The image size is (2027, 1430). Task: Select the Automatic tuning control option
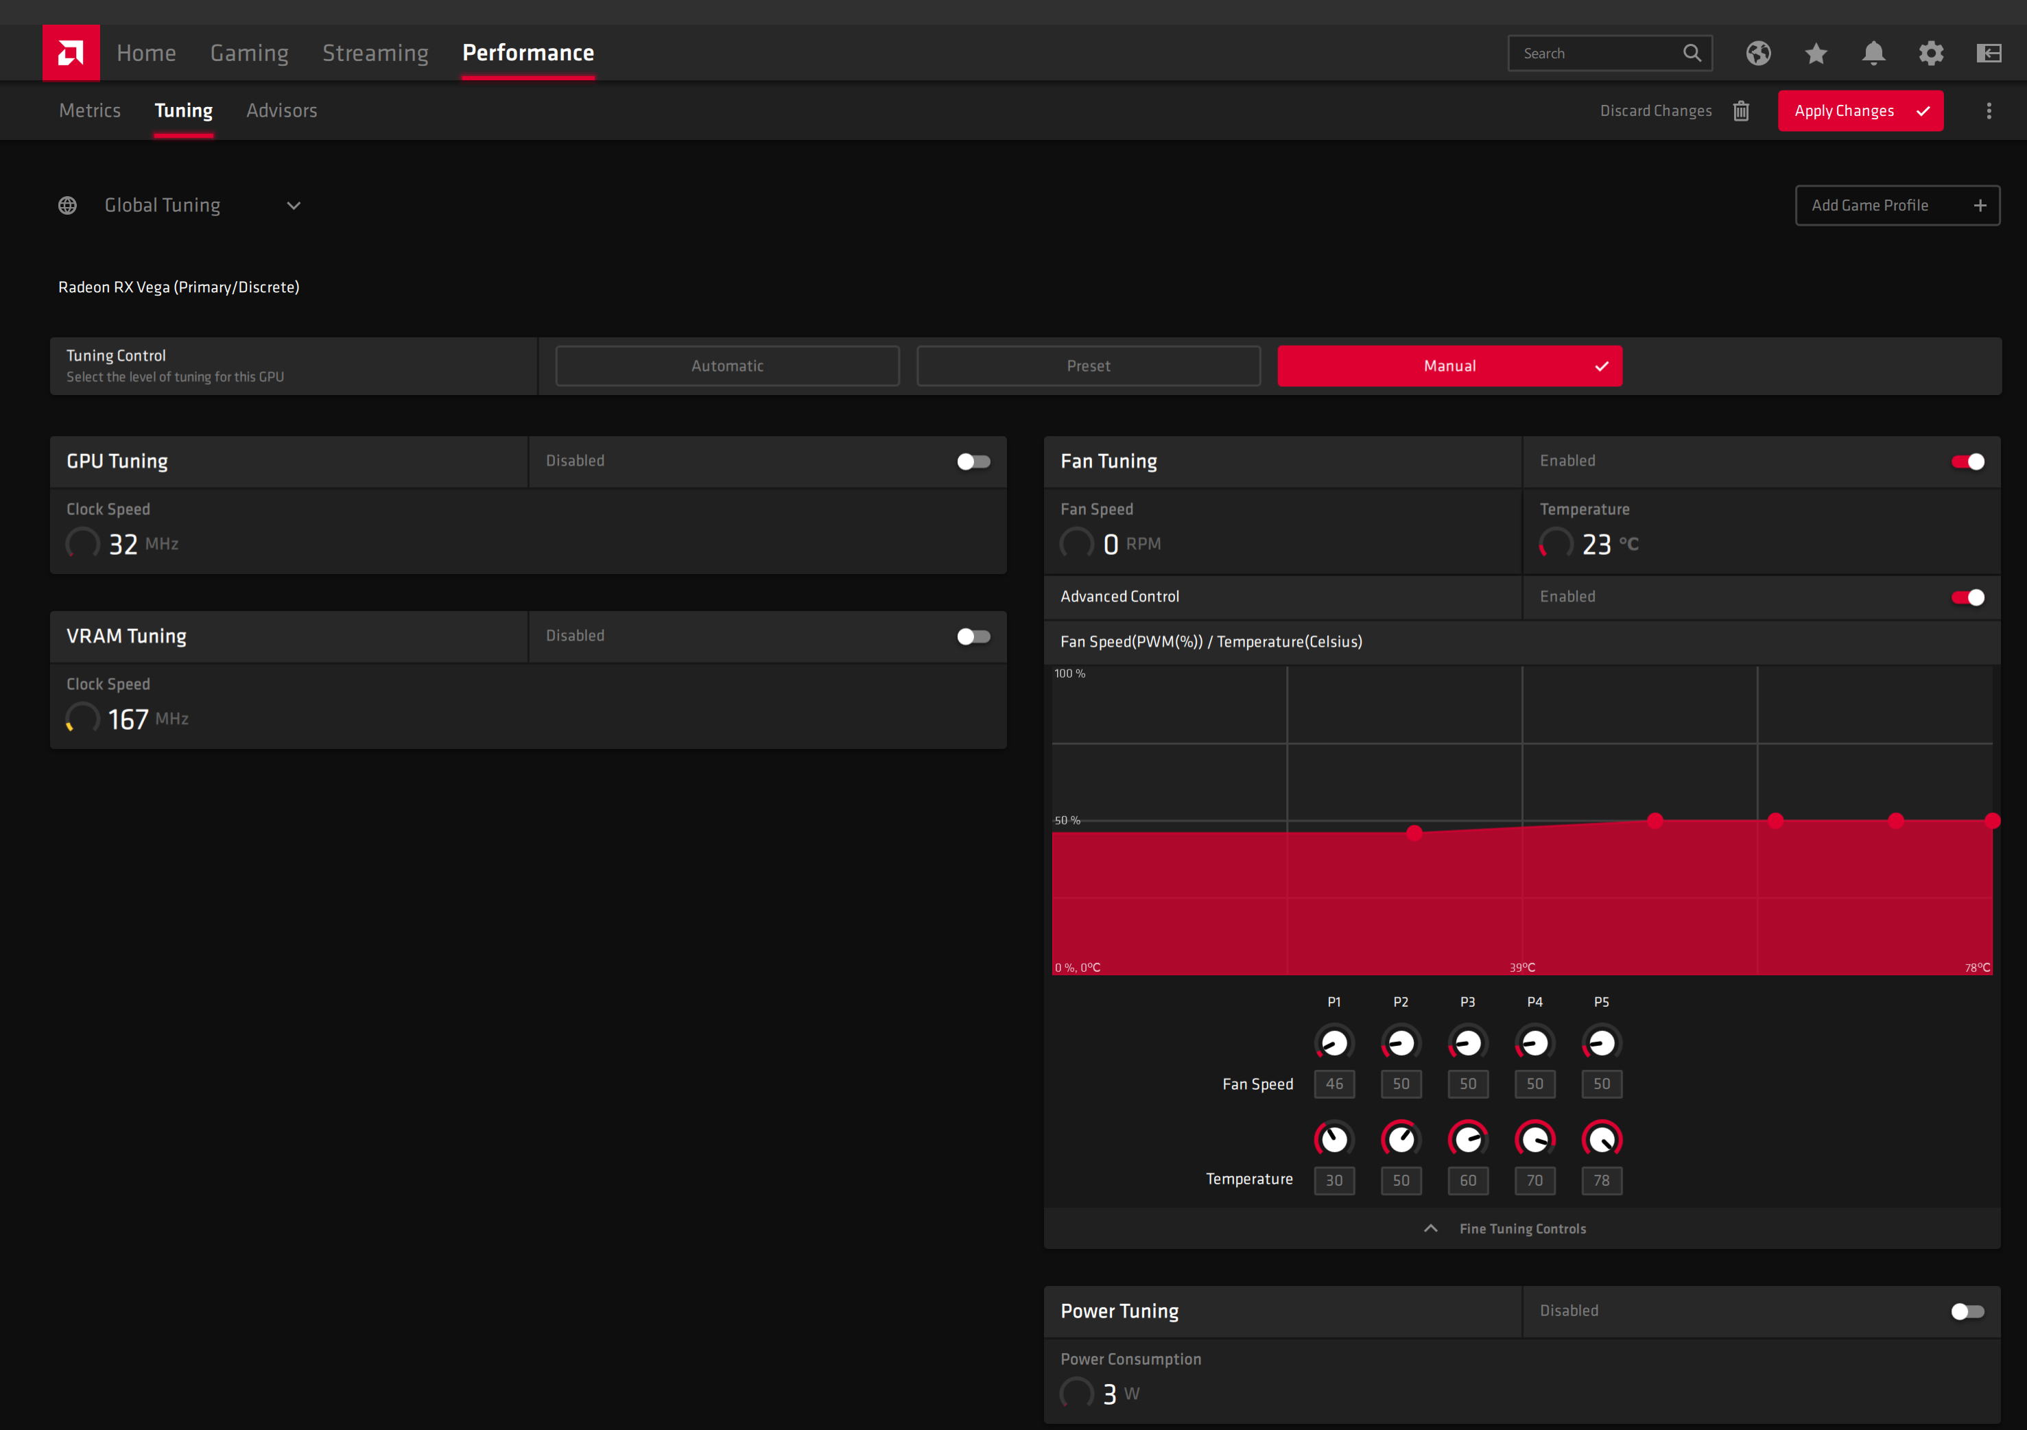tap(726, 366)
